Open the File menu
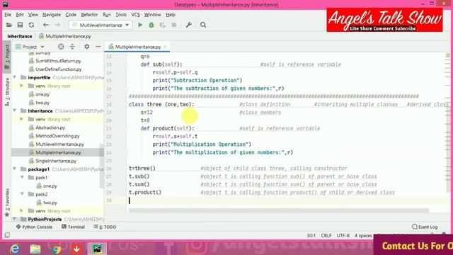This screenshot has width=453, height=255. tap(8, 15)
